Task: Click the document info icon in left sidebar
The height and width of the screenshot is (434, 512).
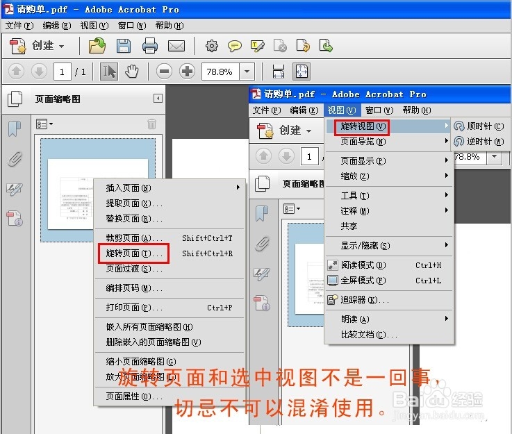Action: tap(15, 218)
